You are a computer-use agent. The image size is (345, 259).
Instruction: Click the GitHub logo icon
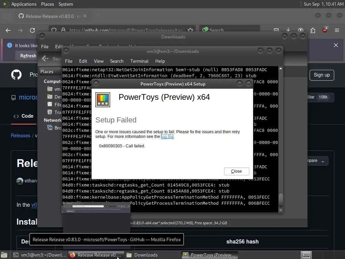(x=17, y=75)
